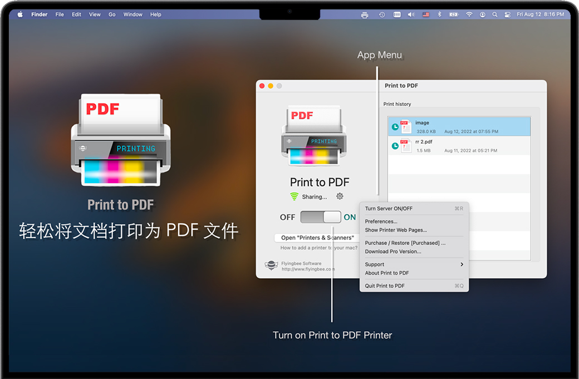Click the Aug 12, 2022 at 07:55 PM date
Viewport: 579px width, 379px height.
(x=471, y=131)
